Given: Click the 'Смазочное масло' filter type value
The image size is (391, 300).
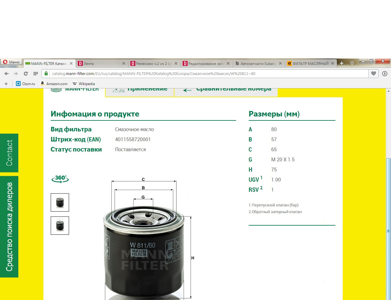Looking at the screenshot, I should pos(134,129).
